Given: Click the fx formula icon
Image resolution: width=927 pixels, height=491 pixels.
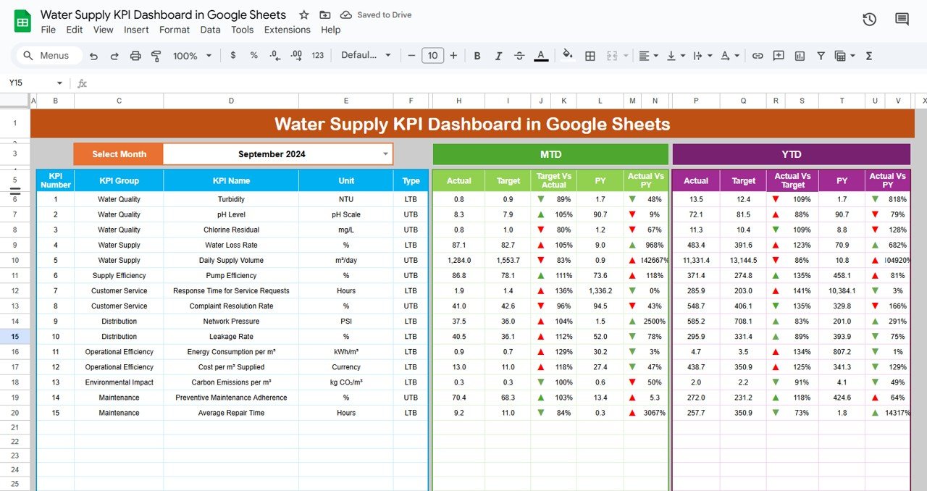Looking at the screenshot, I should pos(82,83).
